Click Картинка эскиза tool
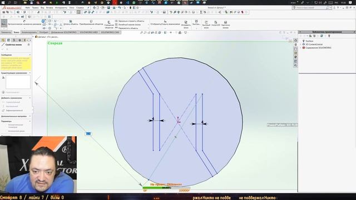Screen dimensions: 356x200 [225, 24]
